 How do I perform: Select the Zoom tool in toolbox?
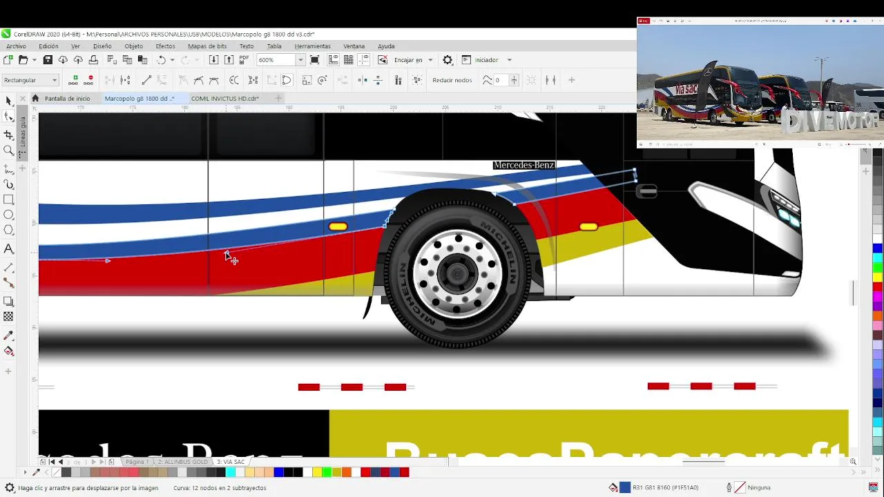click(8, 150)
